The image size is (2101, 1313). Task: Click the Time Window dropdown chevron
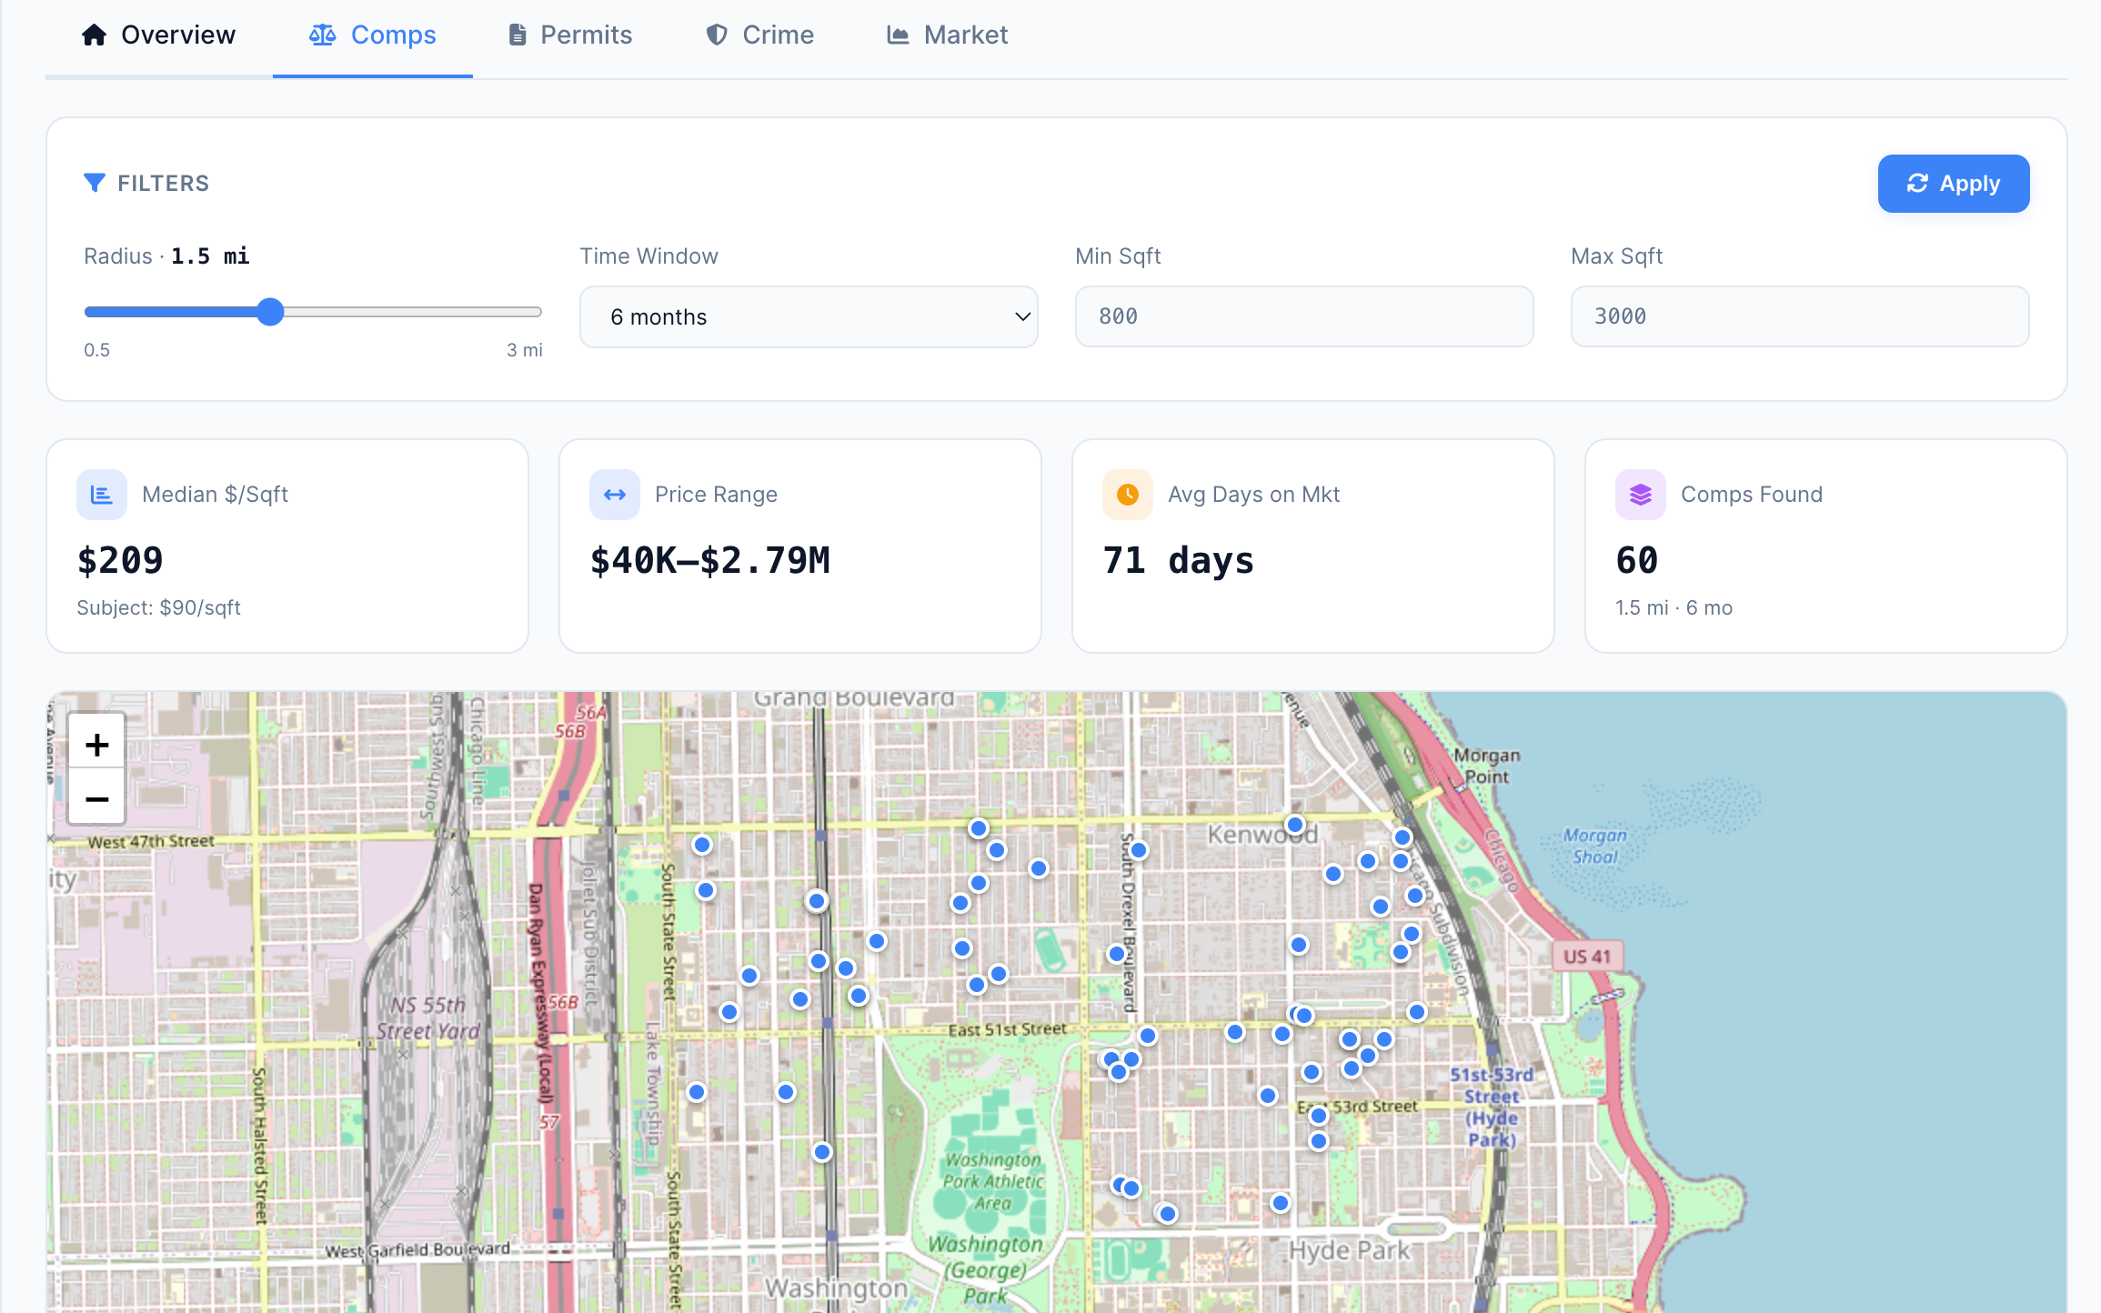pyautogui.click(x=1022, y=316)
